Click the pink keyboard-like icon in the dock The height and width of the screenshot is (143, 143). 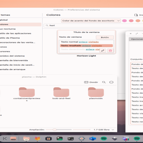13,139
